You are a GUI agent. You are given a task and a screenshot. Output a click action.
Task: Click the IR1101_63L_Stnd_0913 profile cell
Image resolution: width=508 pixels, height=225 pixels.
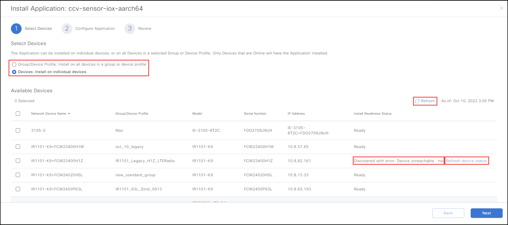(138, 189)
